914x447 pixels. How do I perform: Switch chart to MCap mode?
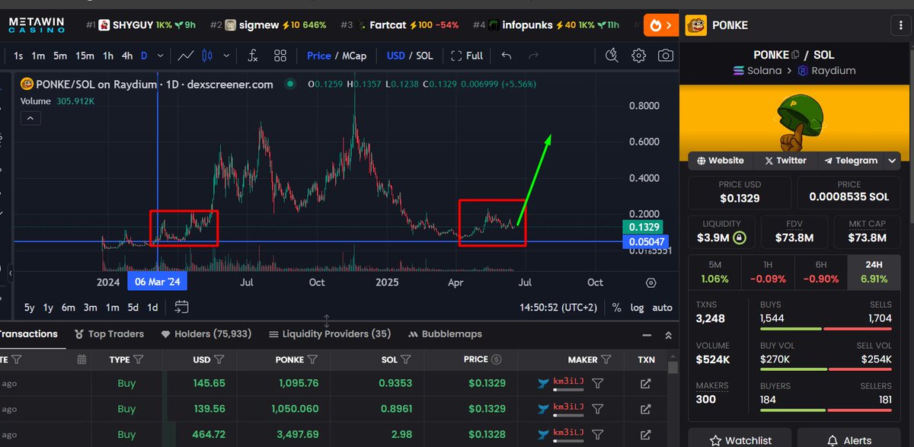click(x=354, y=56)
